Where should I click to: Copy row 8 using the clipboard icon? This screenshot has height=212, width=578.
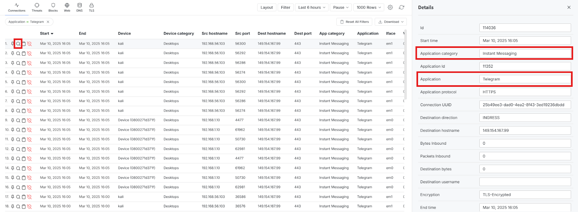(x=24, y=111)
